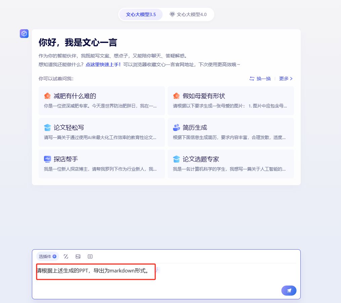Click the monitor icon of 探店帮手
341x303 pixels.
pos(47,159)
